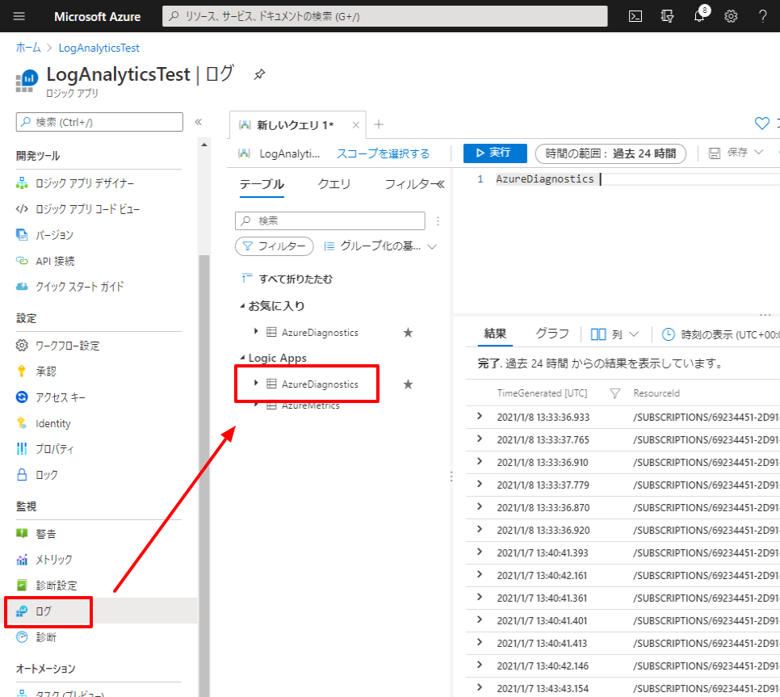Expand AzureDiagnostics table under お気に入り
The width and height of the screenshot is (780, 697).
click(256, 331)
